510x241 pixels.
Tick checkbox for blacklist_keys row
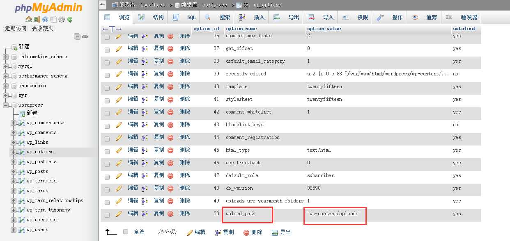tap(107, 125)
